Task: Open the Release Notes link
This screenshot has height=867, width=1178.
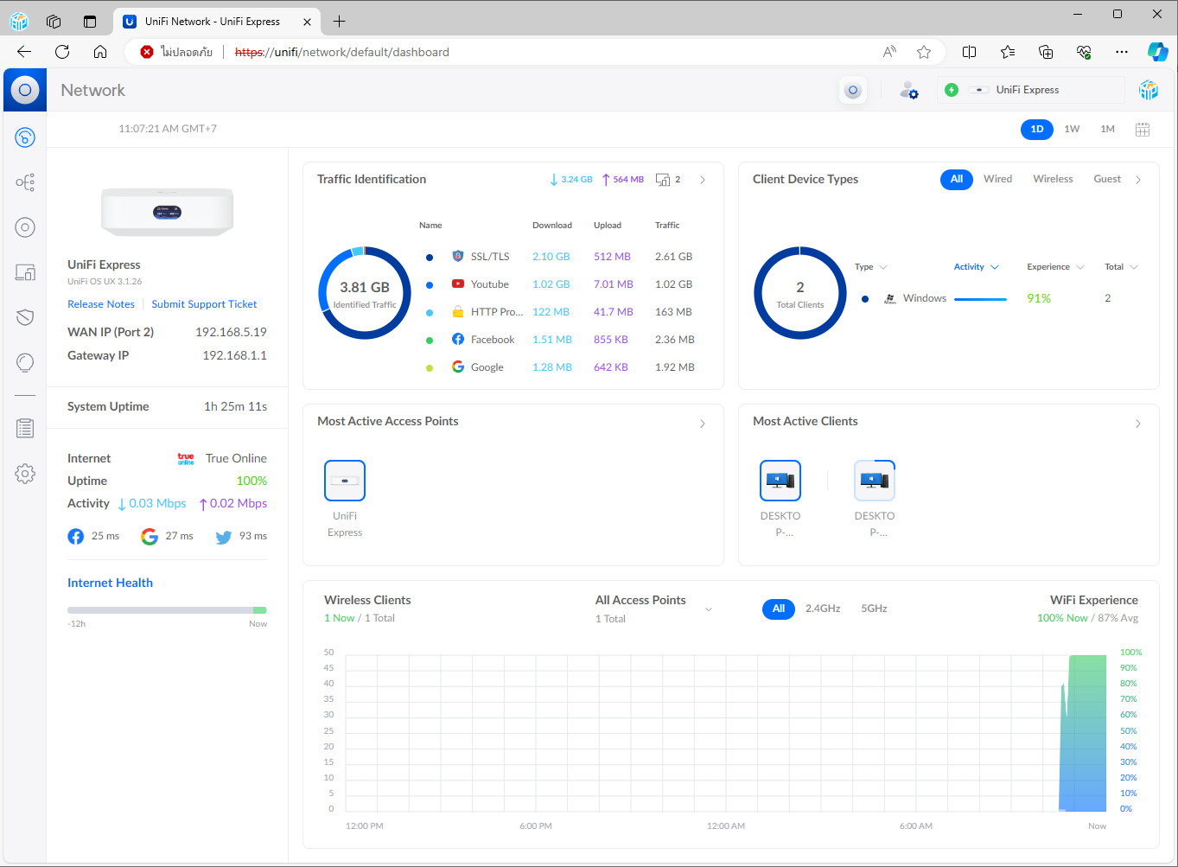Action: click(101, 304)
